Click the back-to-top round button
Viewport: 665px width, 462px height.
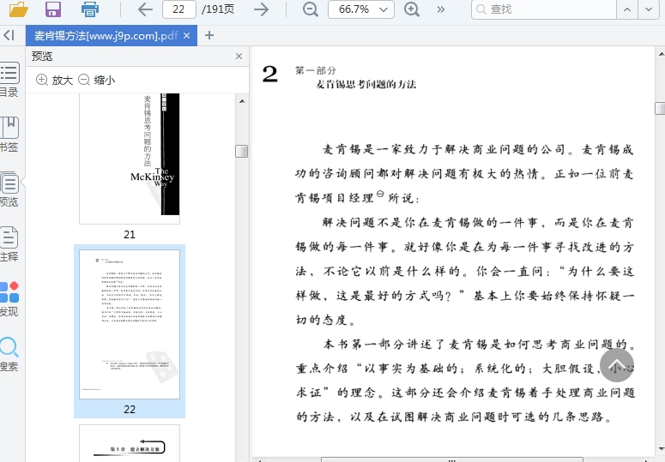[x=617, y=365]
